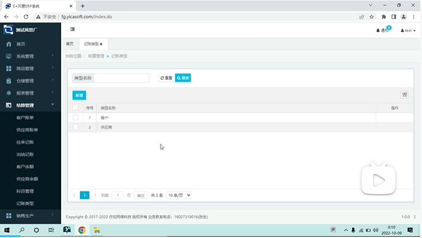Open 客户账单 in the sidebar submenu

point(25,118)
